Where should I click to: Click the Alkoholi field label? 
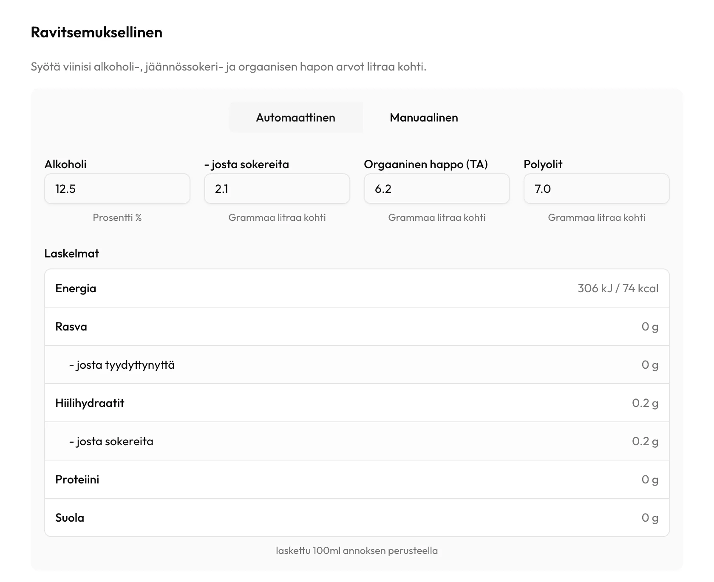tap(65, 164)
